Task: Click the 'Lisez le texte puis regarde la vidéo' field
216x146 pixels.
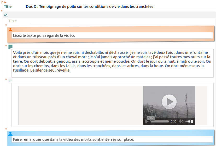Action: click(112, 36)
